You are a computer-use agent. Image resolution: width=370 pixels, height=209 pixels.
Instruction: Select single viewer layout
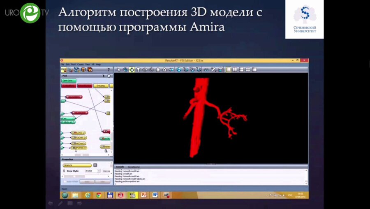coord(228,70)
